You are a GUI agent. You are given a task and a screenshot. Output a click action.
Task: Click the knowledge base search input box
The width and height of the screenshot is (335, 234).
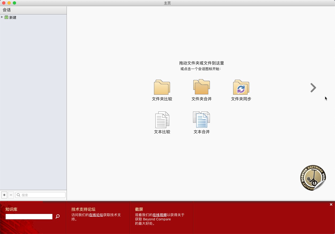29,217
